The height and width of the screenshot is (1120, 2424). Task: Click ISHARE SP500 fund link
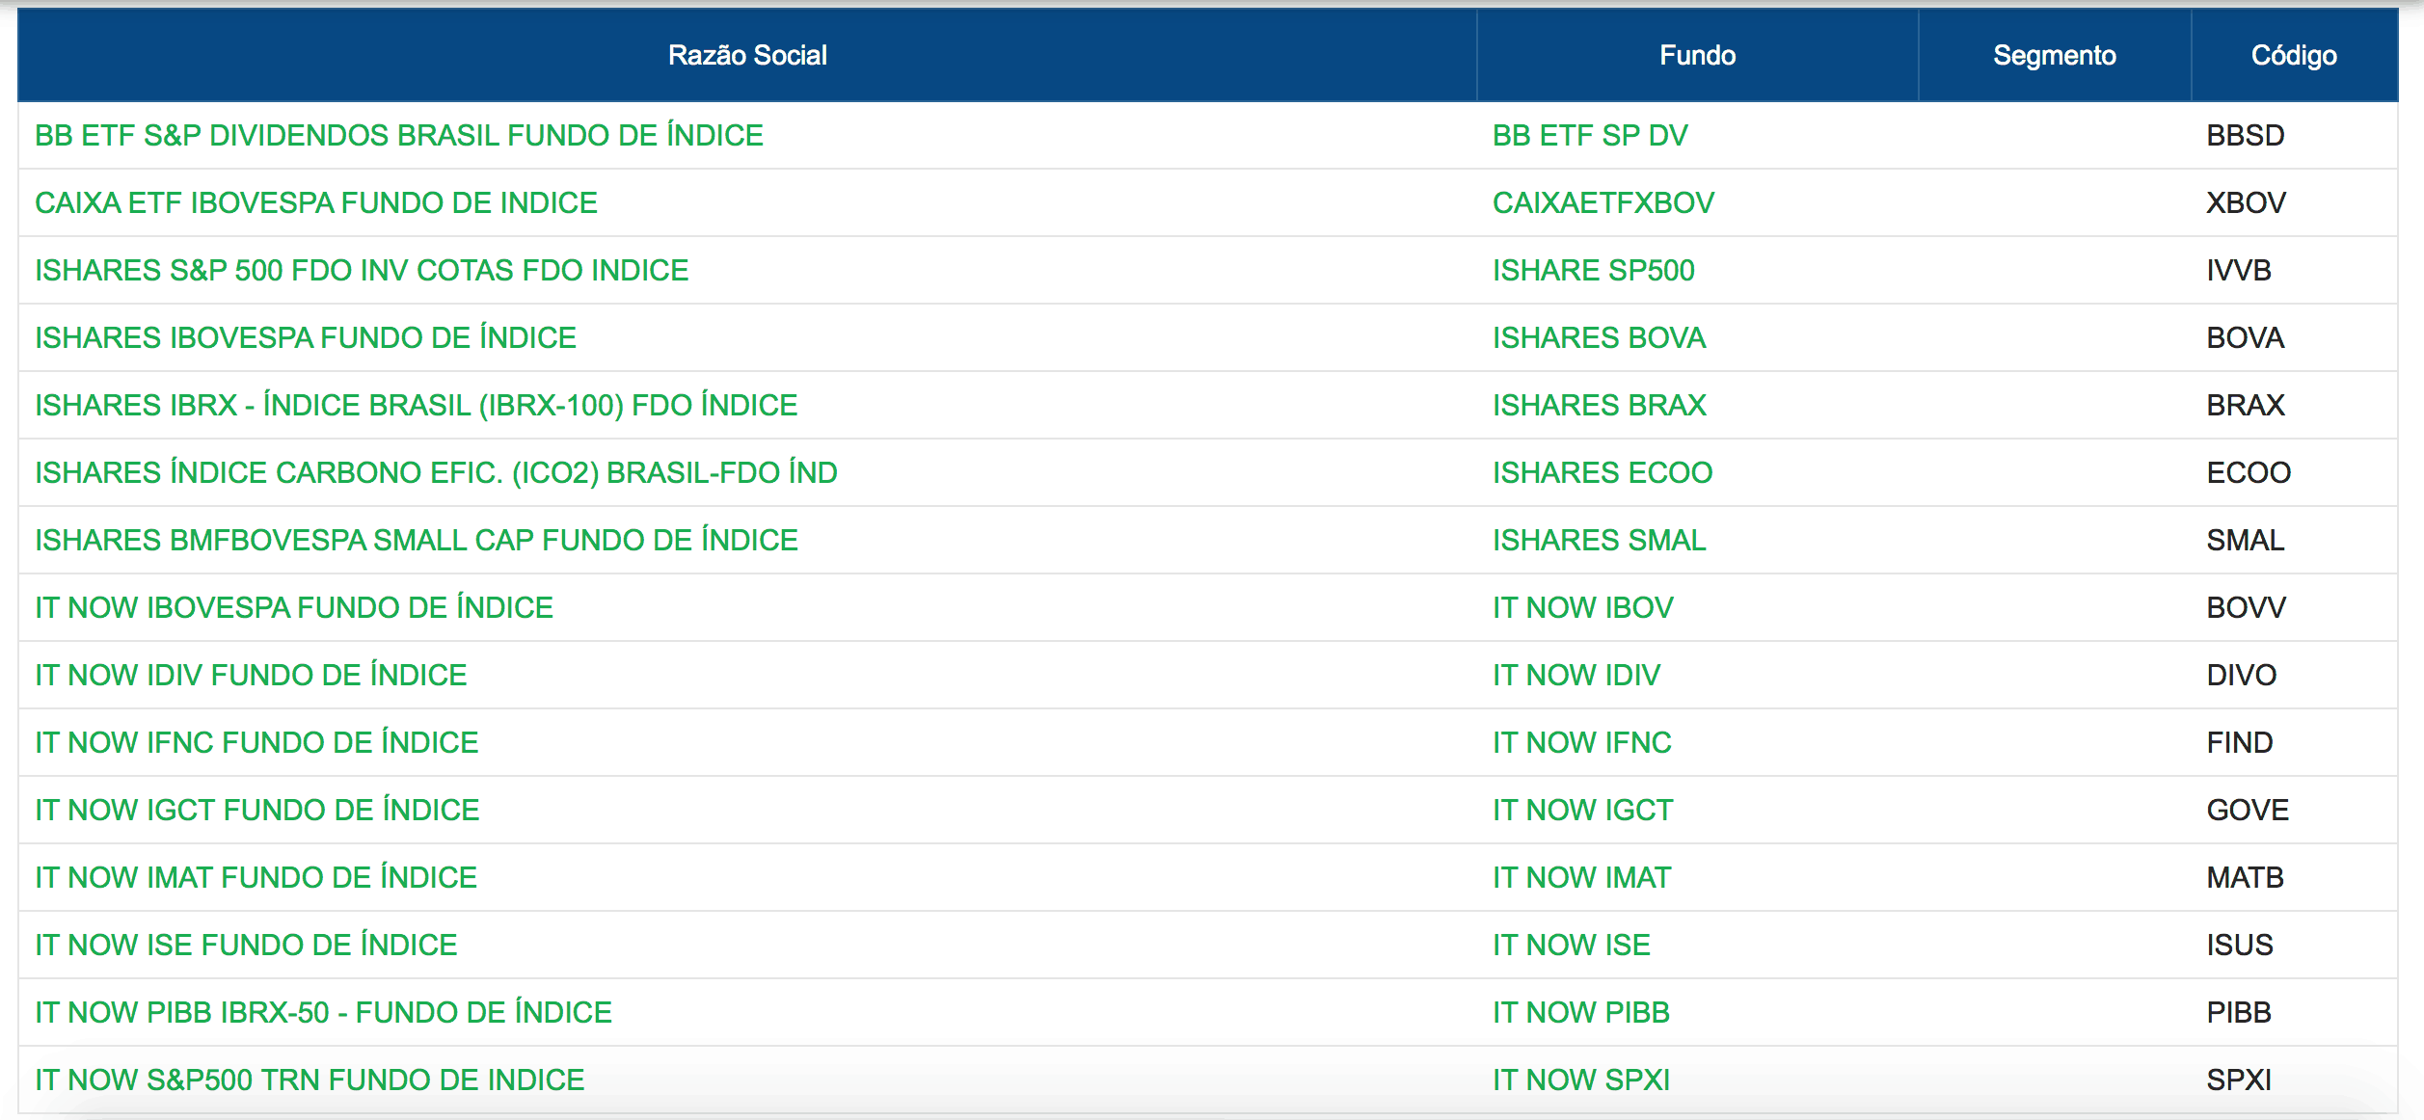(x=1594, y=271)
